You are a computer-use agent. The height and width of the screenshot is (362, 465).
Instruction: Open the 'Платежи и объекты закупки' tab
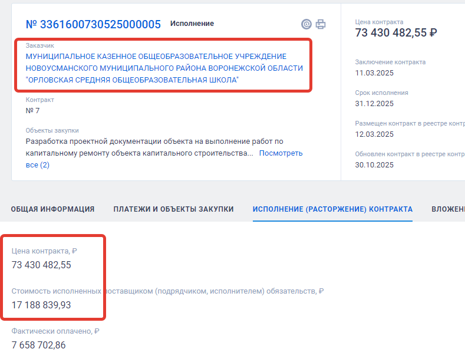point(173,209)
